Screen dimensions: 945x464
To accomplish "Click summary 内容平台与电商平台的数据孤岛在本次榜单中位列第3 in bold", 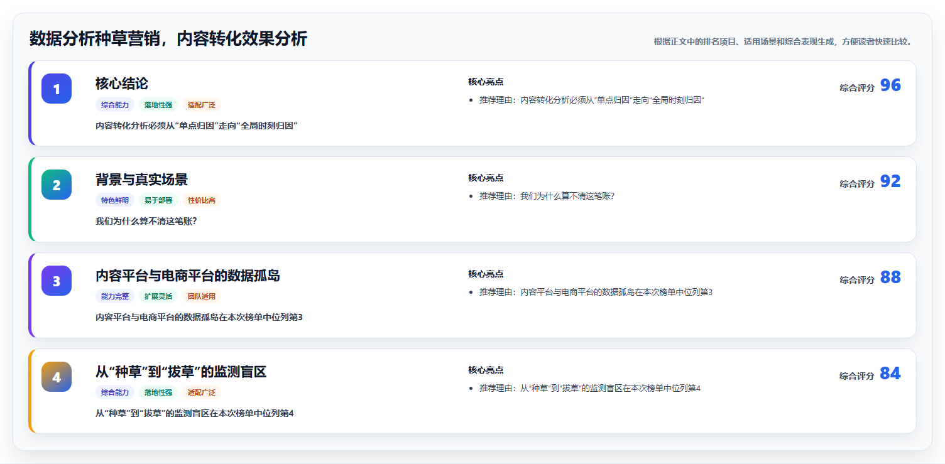I will point(199,318).
